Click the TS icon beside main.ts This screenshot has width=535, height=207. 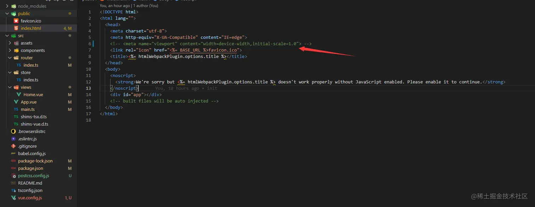[x=16, y=110]
